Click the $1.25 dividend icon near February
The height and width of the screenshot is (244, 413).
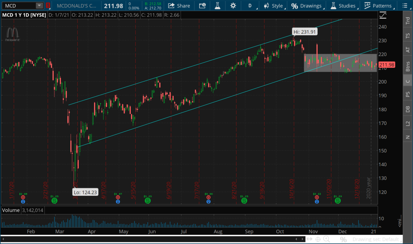pos(54,200)
